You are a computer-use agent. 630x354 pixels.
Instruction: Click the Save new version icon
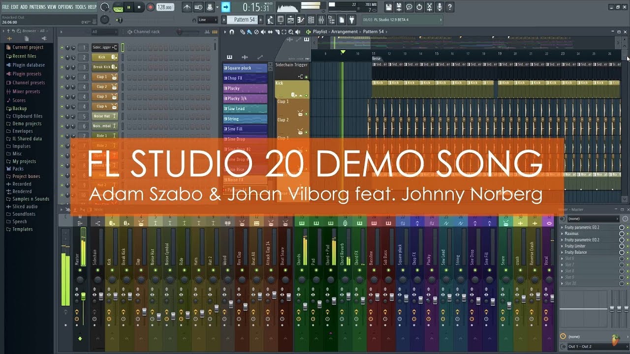[399, 7]
